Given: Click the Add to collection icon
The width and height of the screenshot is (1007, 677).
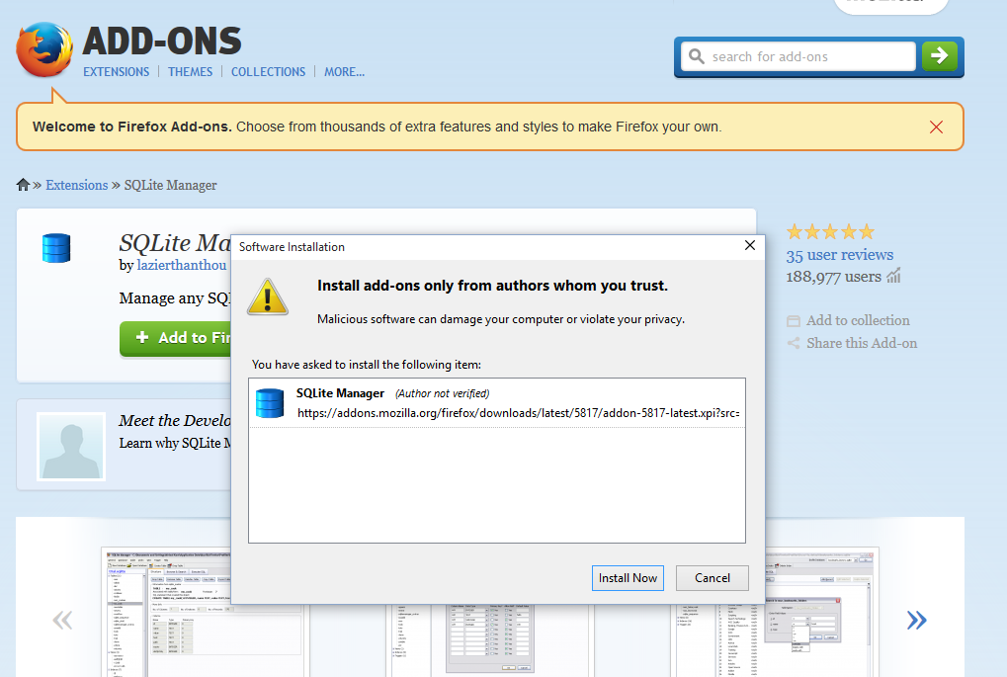Looking at the screenshot, I should [x=794, y=320].
